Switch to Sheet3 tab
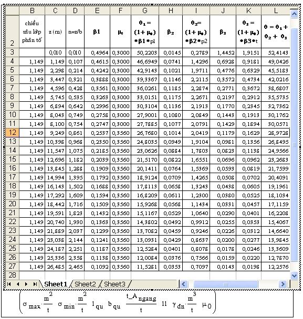Screen dimensions: 303x319 [x=114, y=284]
